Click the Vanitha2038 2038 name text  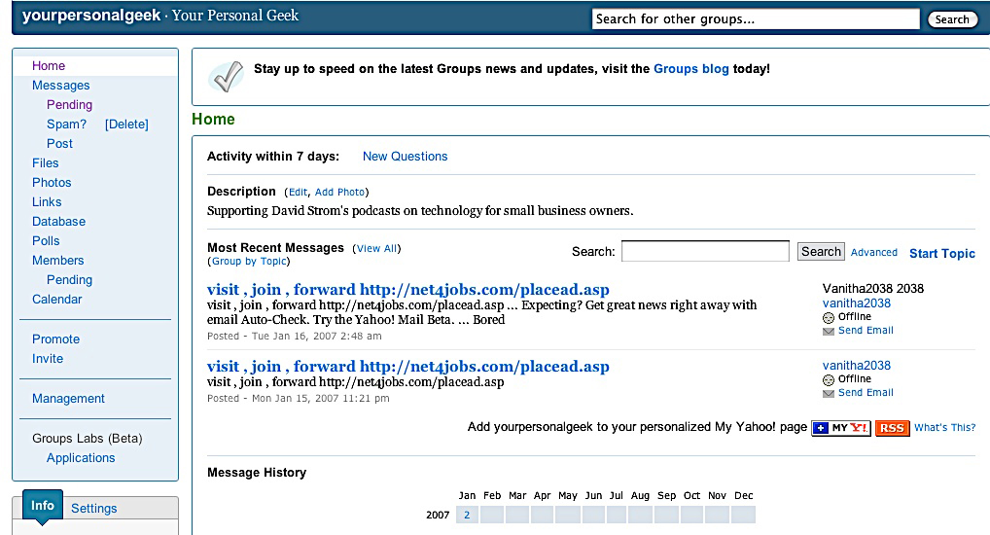872,289
